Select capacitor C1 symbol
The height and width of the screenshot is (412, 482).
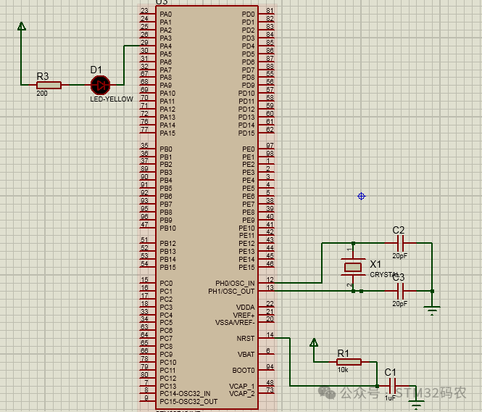pyautogui.click(x=392, y=386)
